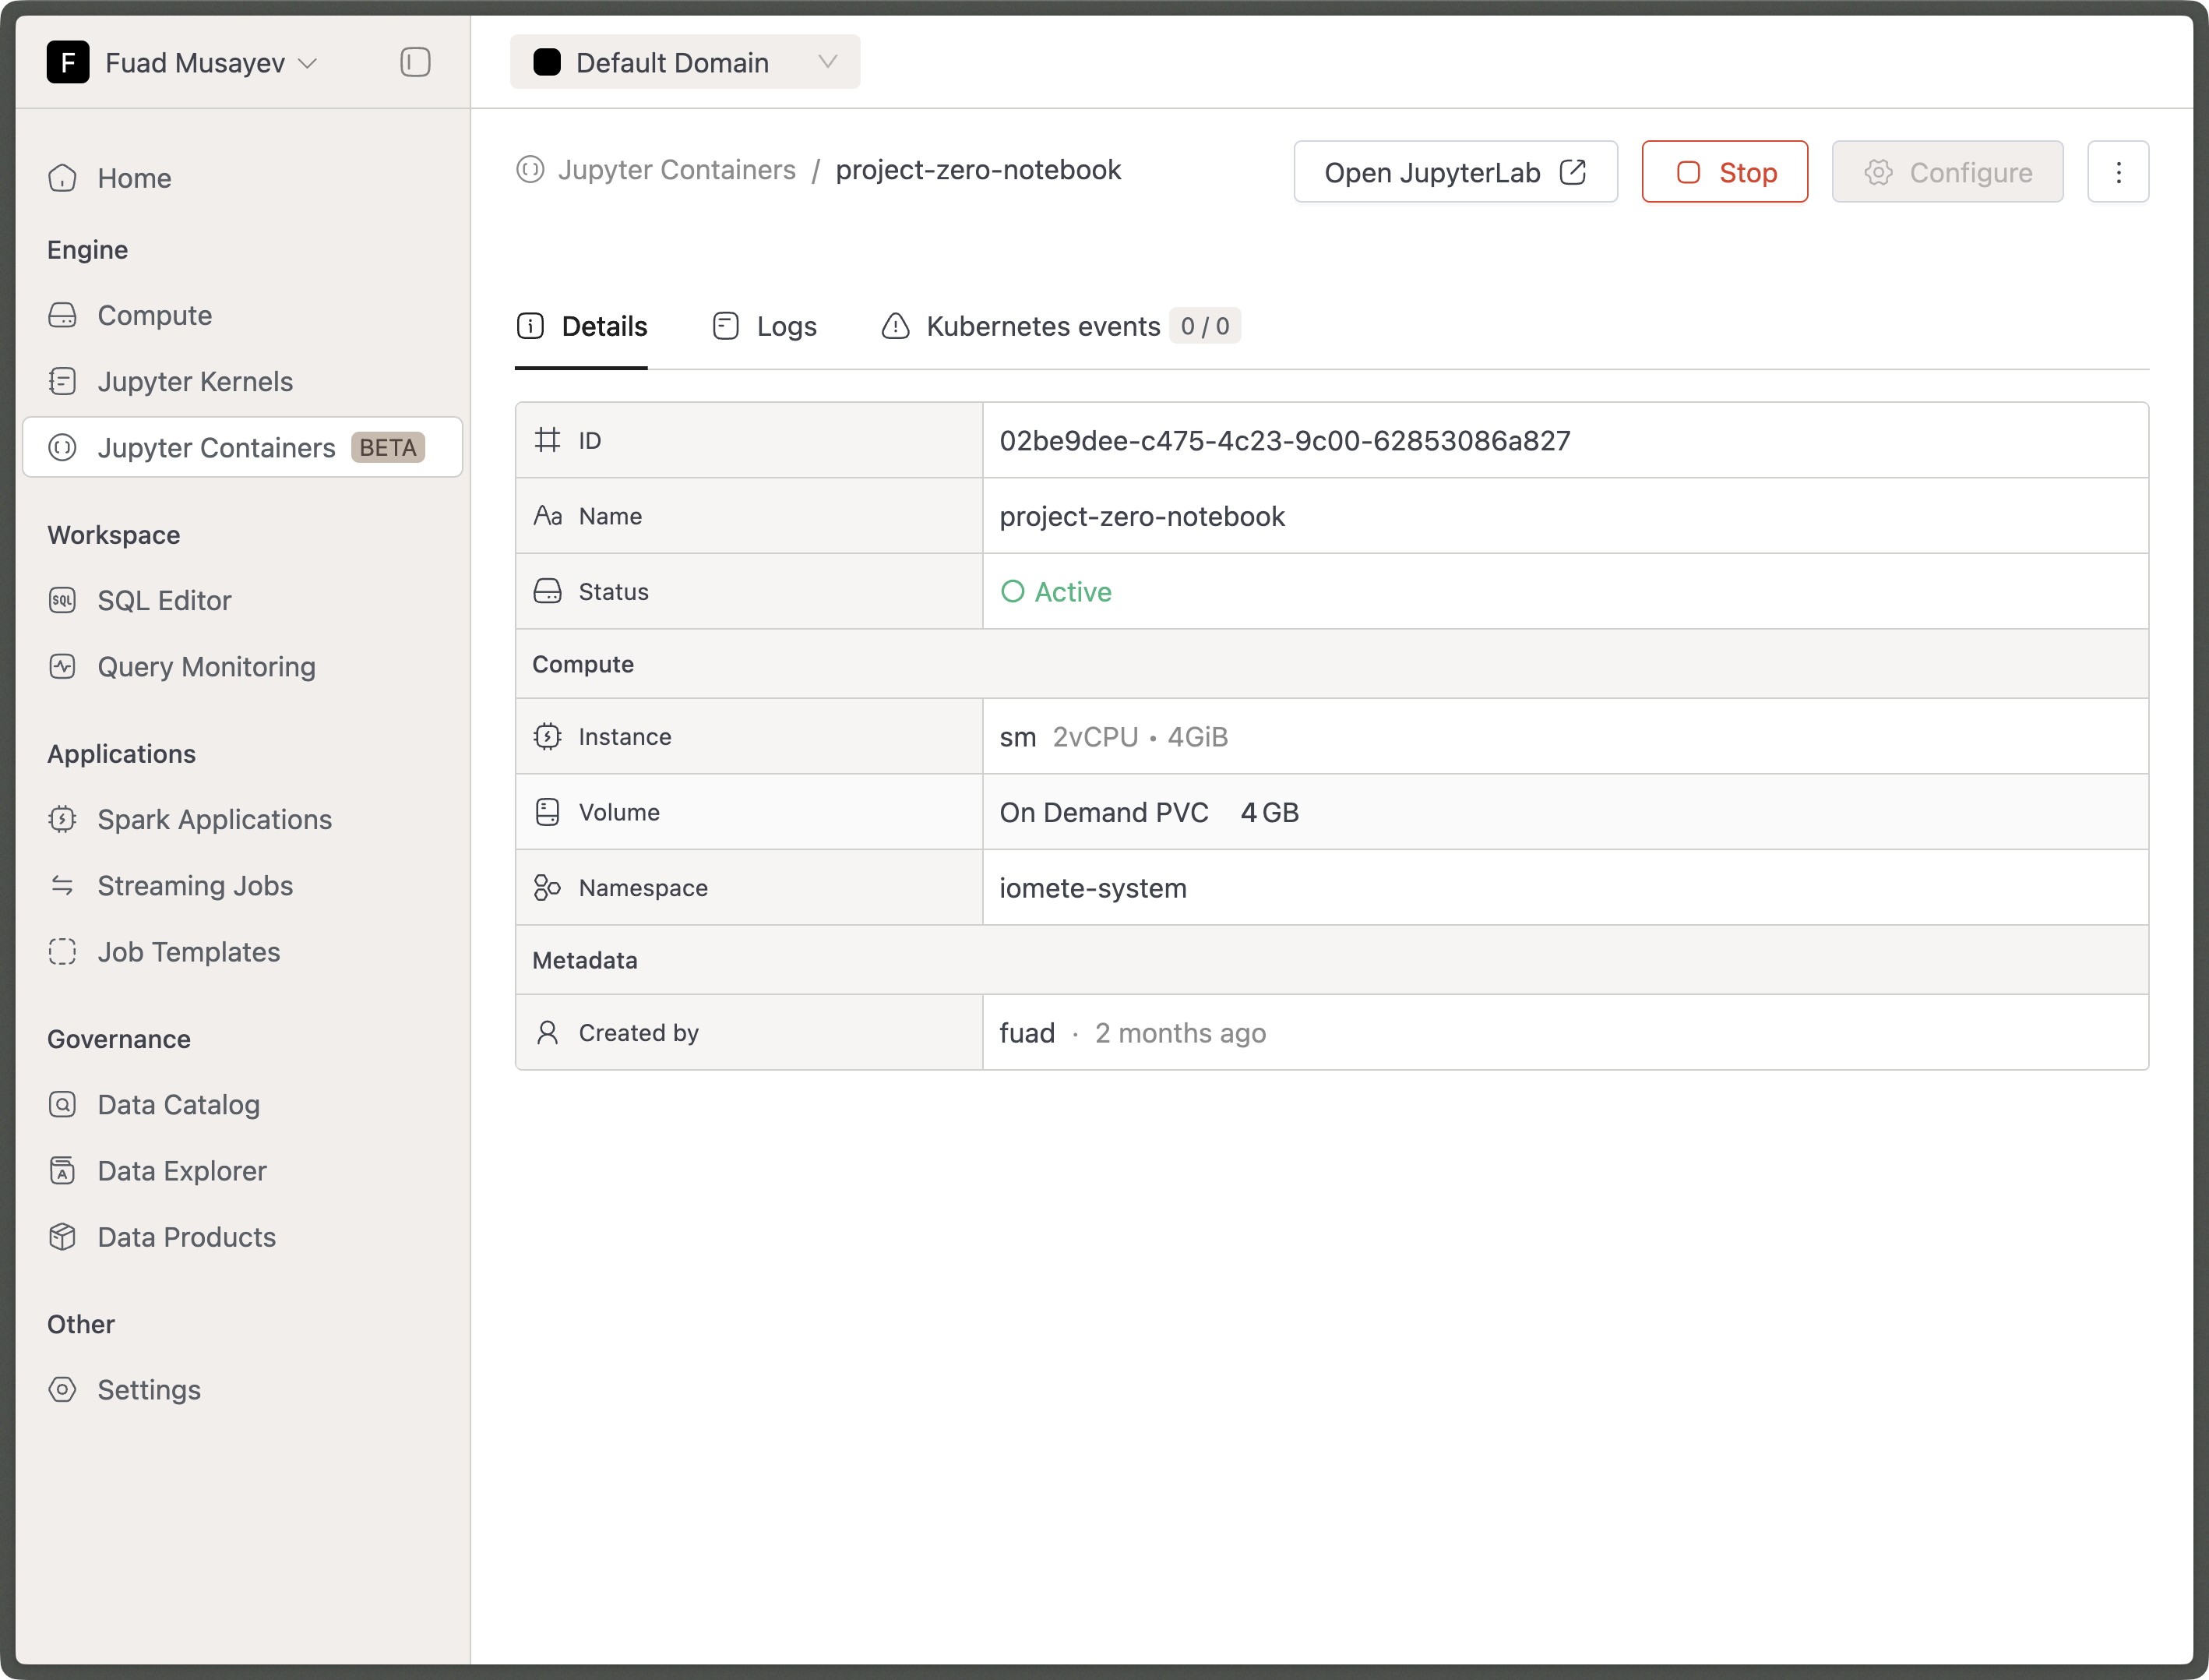Open the Default Domain dropdown

click(x=685, y=62)
